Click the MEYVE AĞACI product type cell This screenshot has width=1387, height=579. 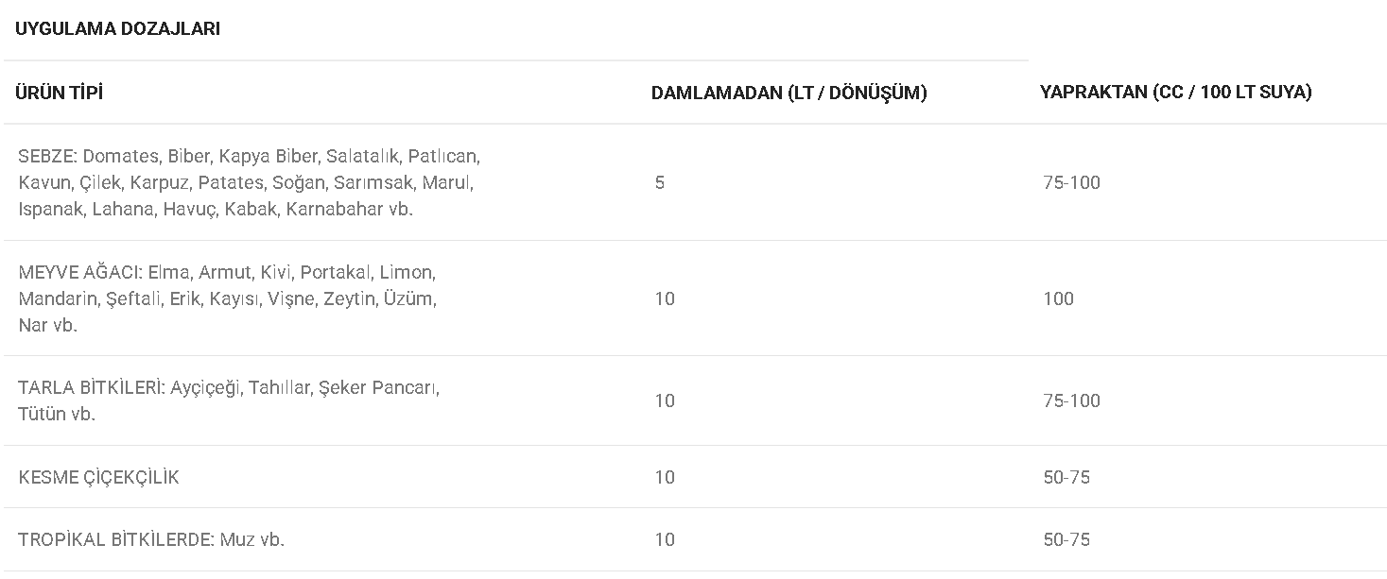click(x=227, y=298)
